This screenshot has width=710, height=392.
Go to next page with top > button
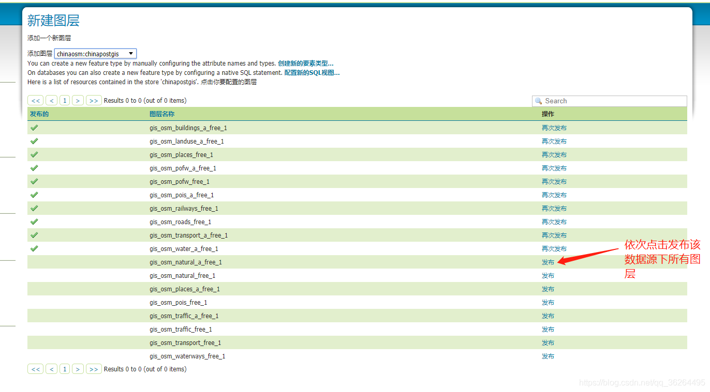78,101
